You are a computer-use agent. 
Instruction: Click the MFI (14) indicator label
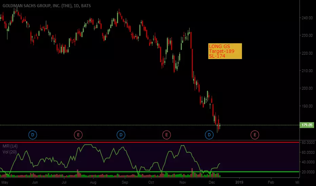[10, 146]
